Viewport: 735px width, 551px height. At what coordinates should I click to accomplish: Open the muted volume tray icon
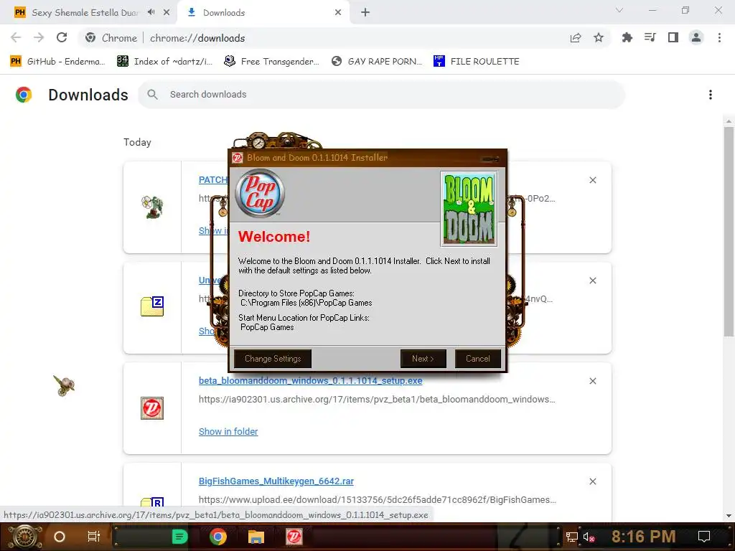[589, 537]
